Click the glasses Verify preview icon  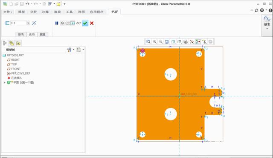point(78,23)
